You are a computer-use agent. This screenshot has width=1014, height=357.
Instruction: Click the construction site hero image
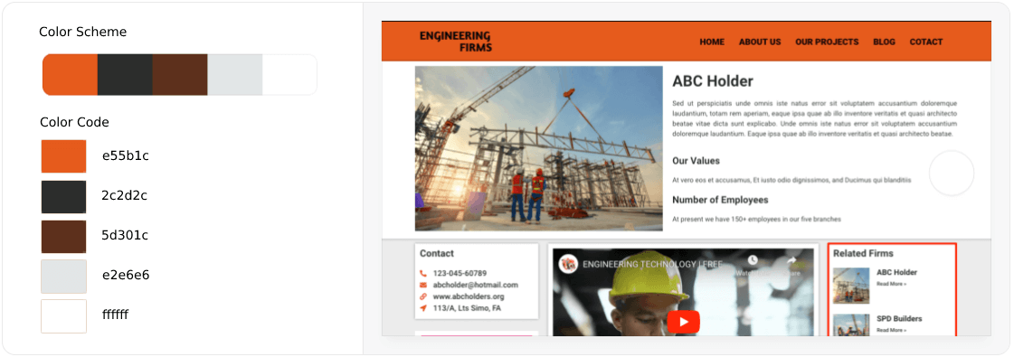tap(539, 148)
